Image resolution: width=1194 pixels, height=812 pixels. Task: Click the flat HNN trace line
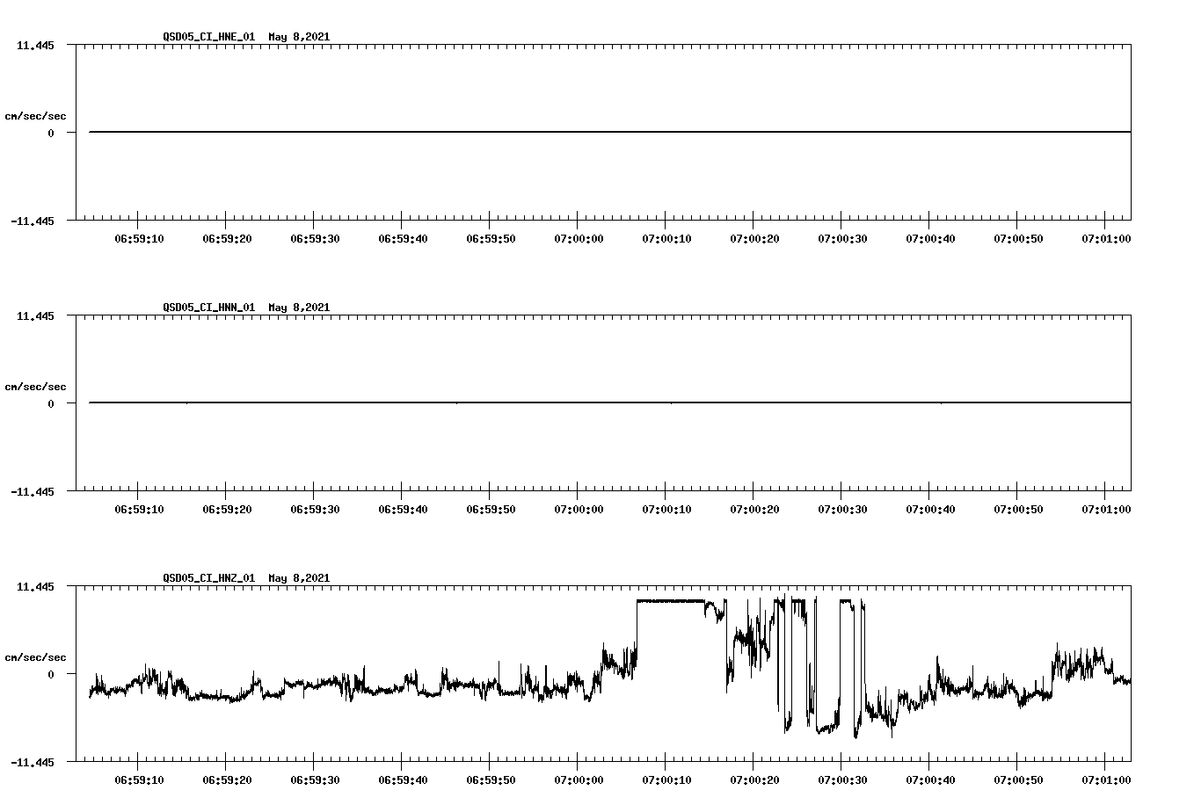click(528, 402)
